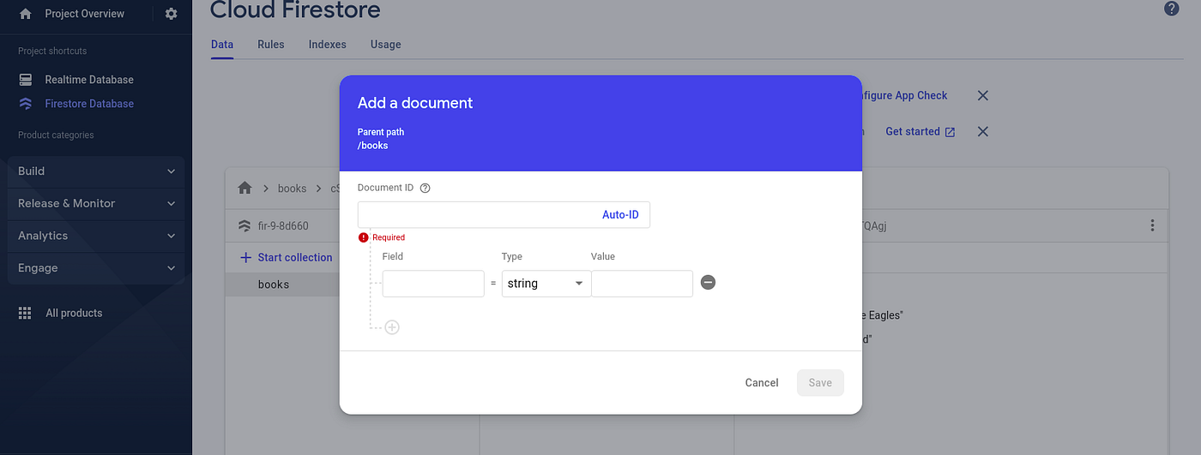
Task: Focus the Value input field
Action: coord(642,284)
